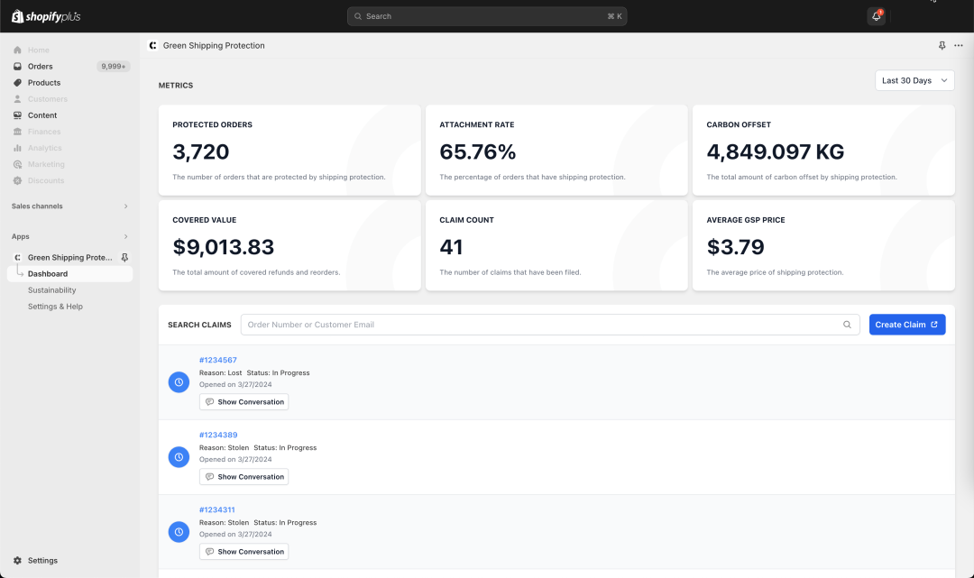This screenshot has height=578, width=974.
Task: Open the Sustainability page
Action: (52, 290)
